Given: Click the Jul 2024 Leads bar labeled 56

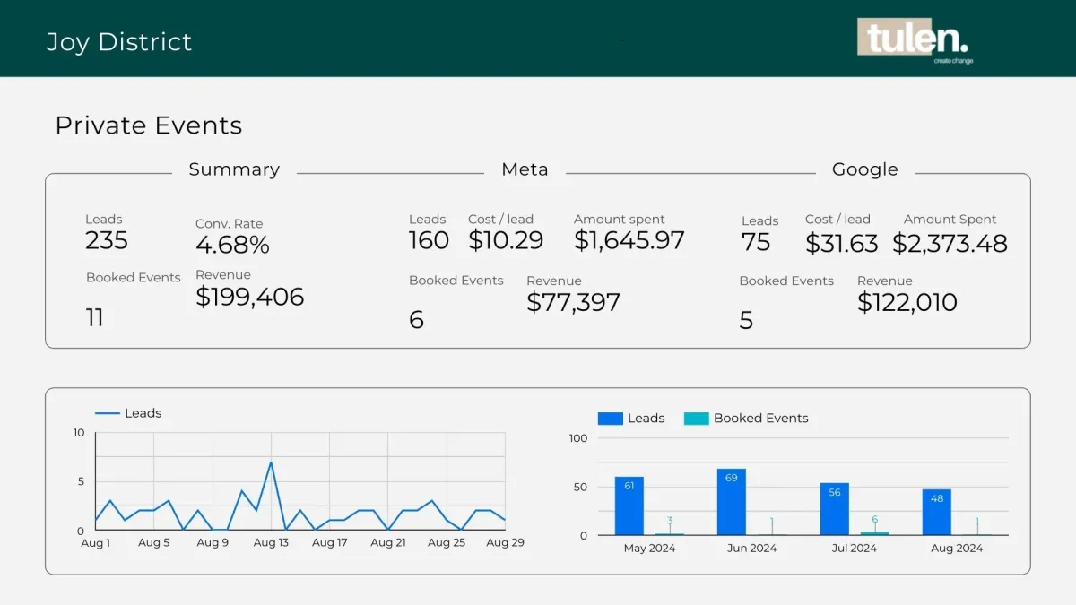Looking at the screenshot, I should (834, 509).
